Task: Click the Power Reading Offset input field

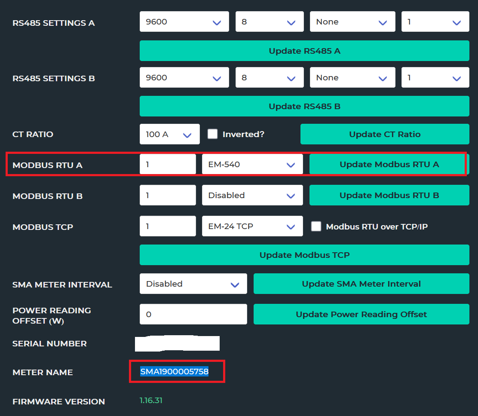Action: point(193,315)
